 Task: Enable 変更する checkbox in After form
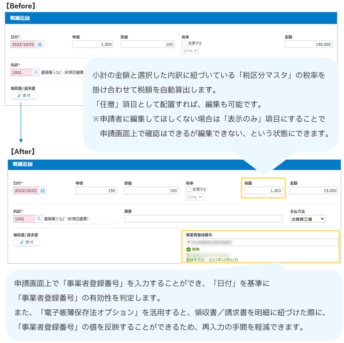point(188,189)
